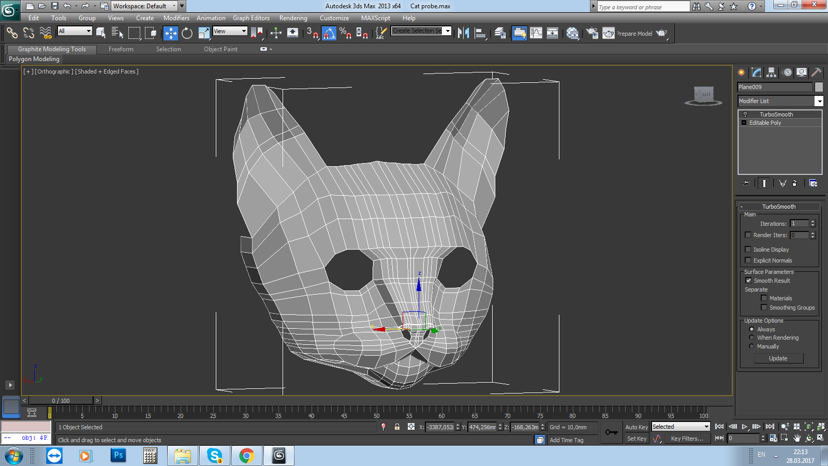This screenshot has width=828, height=466.
Task: Select the Rotate tool
Action: (x=187, y=34)
